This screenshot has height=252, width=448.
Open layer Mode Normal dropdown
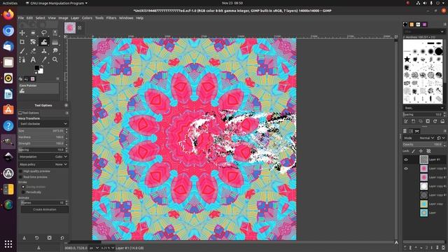(426, 138)
